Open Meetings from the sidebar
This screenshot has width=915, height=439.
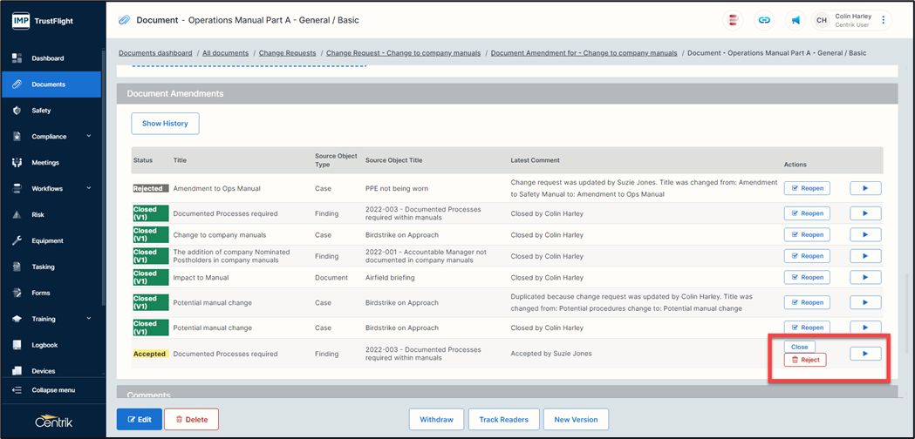click(x=45, y=163)
